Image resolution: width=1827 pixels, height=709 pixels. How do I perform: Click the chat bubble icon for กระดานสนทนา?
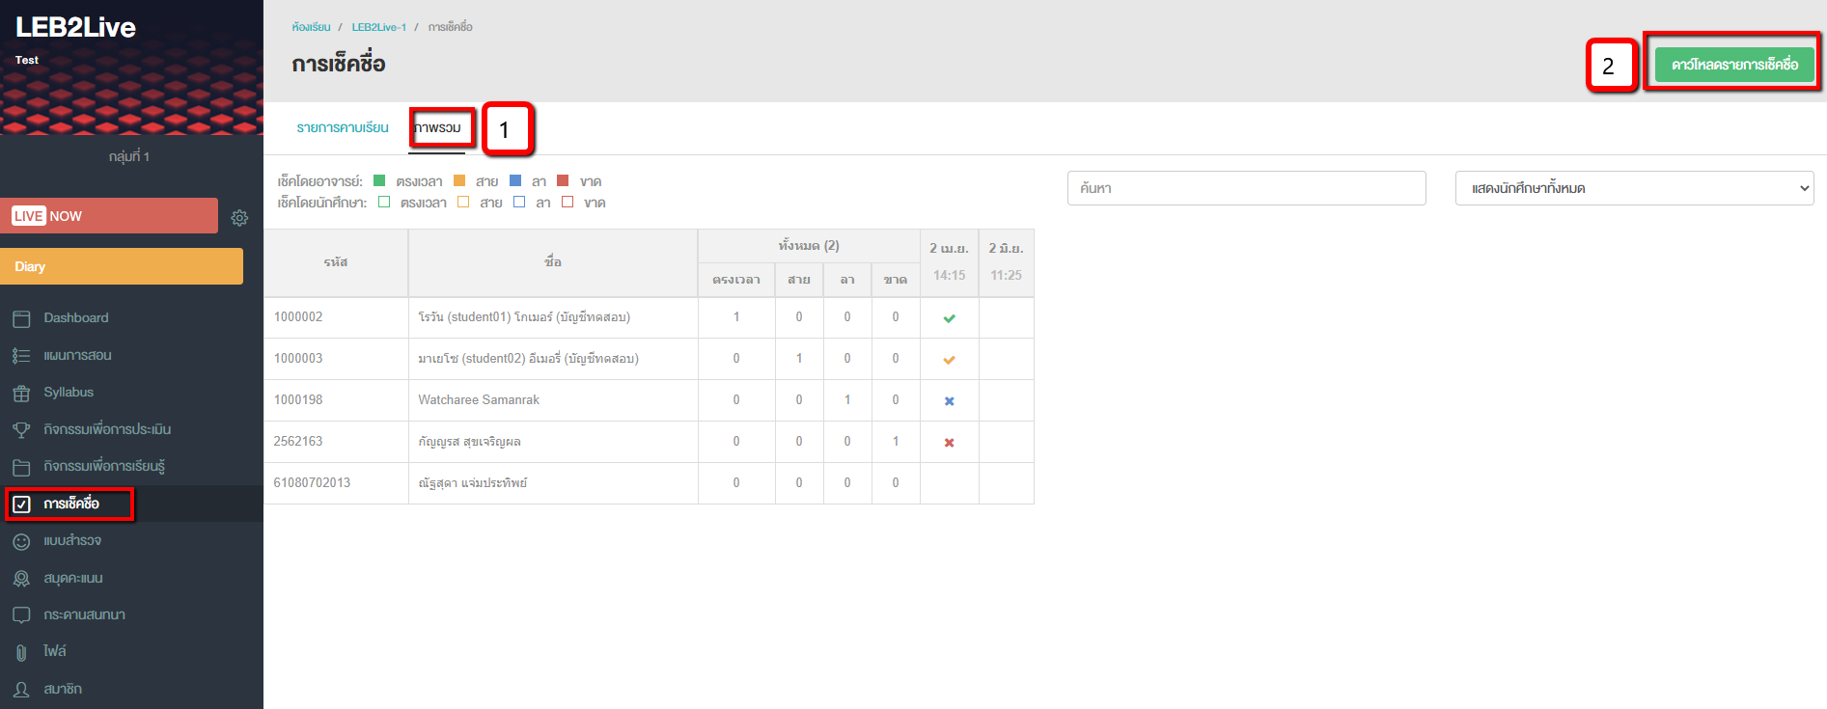pyautogui.click(x=21, y=615)
